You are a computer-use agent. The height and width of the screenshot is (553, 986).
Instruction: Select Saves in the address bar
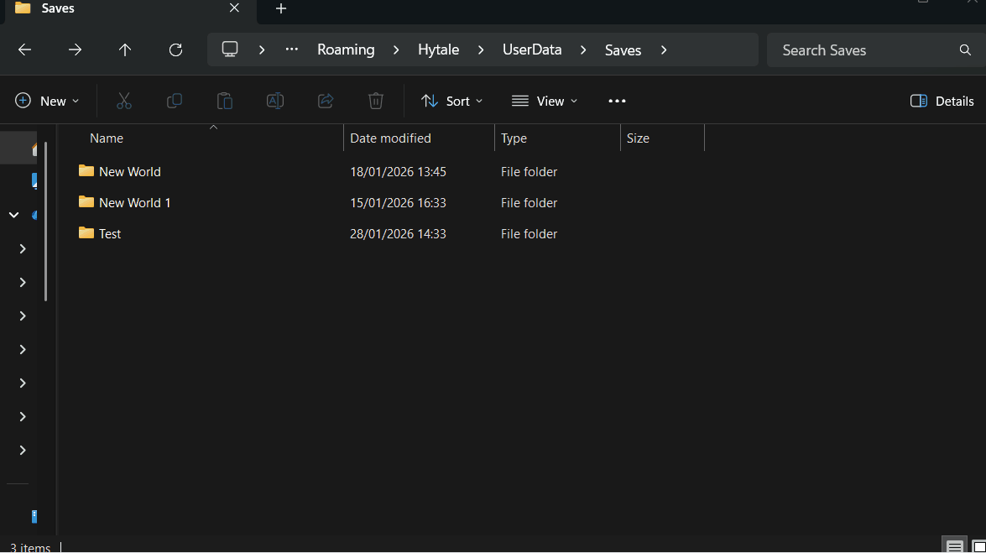pos(623,50)
